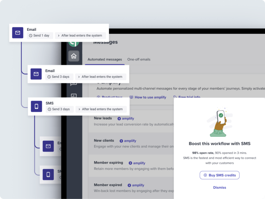
Task: Open the analytics chart icon in sidebar
Action: point(73,96)
